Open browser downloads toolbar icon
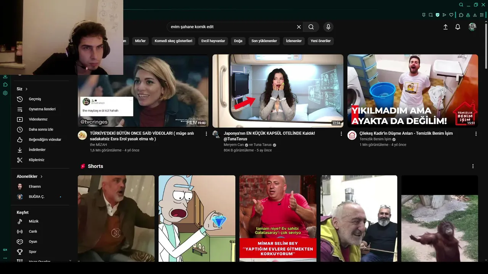The width and height of the screenshot is (488, 274). coord(475,15)
